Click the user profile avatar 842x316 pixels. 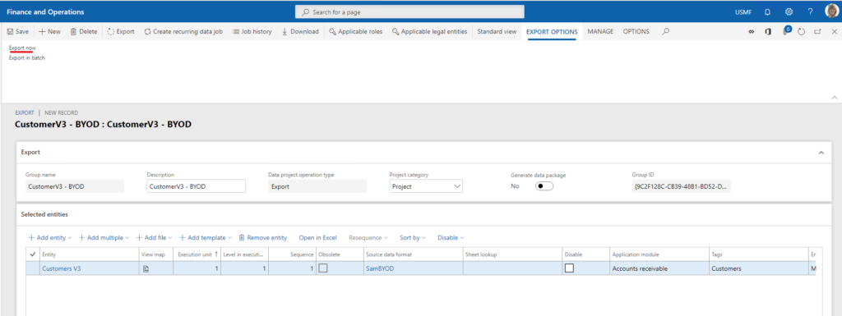(831, 11)
